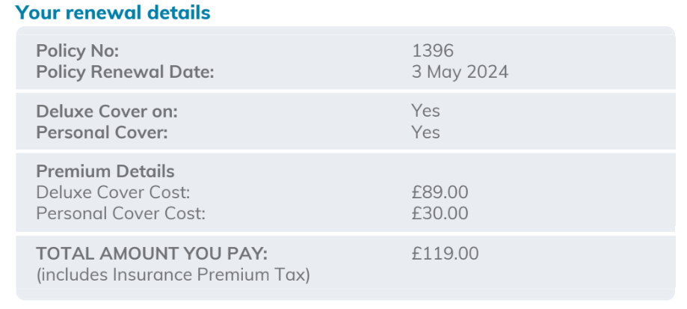Select the 'TOTAL AMOUNT YOU PAY:' label

(152, 253)
